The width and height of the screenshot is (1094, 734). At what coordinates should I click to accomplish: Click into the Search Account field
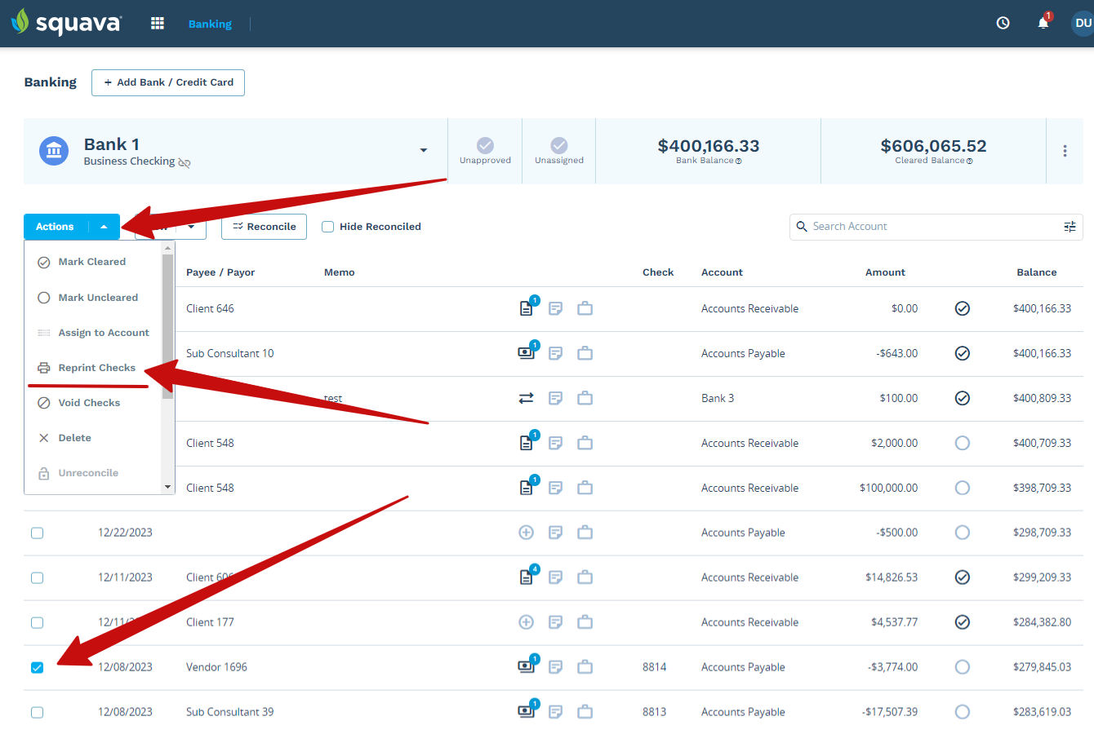coord(931,227)
